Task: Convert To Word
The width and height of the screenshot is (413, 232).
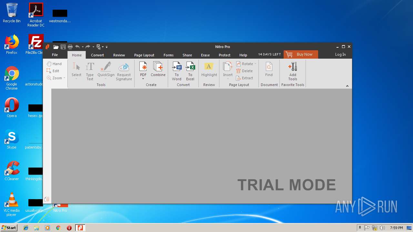Action: tap(176, 71)
